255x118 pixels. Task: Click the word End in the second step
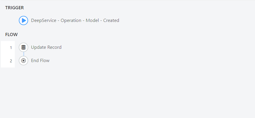pos(35,61)
